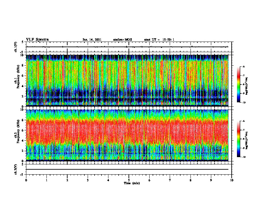Click time axis tick label "1"
261x202 pixels.
[x=46, y=180]
